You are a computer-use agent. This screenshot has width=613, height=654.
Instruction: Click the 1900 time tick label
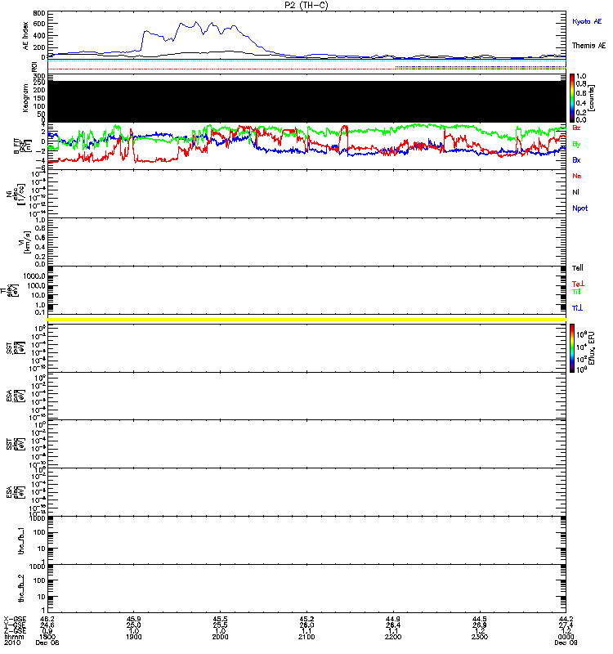133,637
